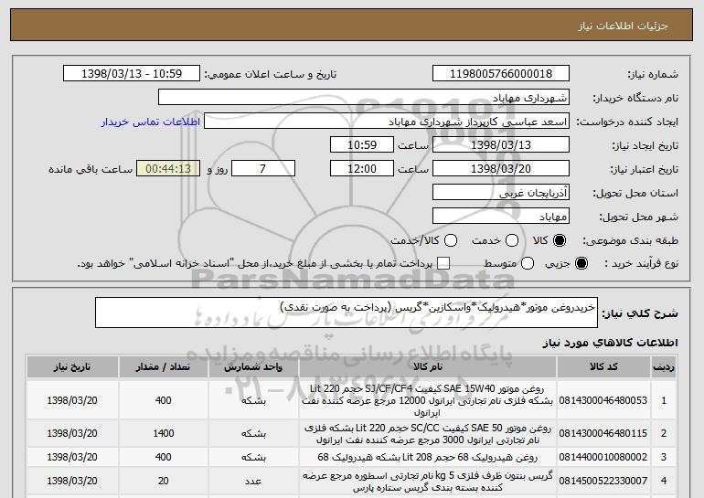
Task: Click the شرح کلی نیاز description box
Action: (x=347, y=313)
